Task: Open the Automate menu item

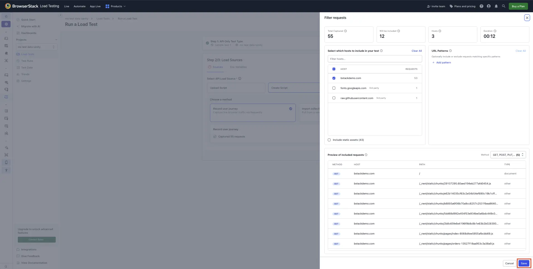Action: tap(79, 6)
